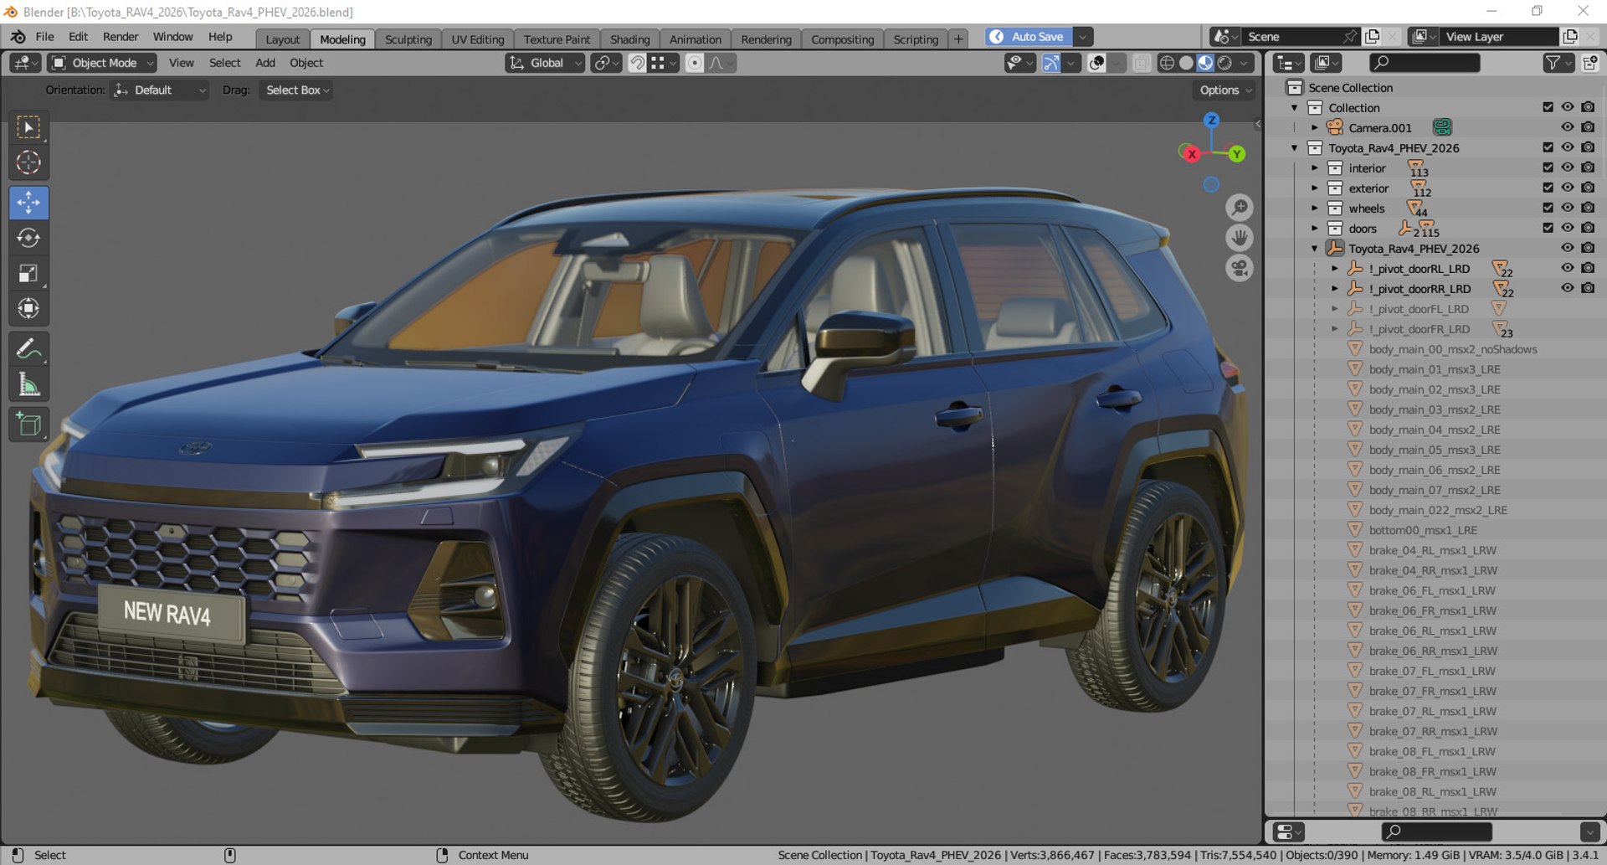Select the Transform tool
The width and height of the screenshot is (1607, 865).
coord(28,308)
